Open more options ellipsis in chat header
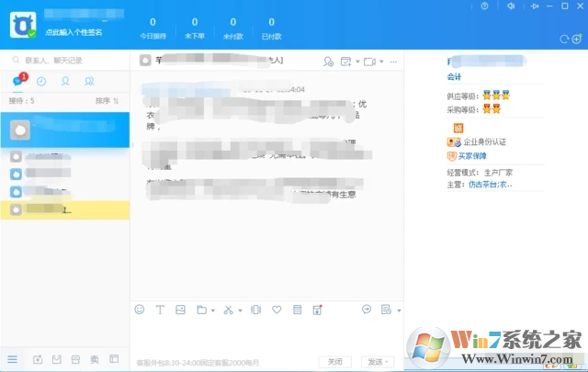Image resolution: width=588 pixels, height=372 pixels. pos(393,62)
